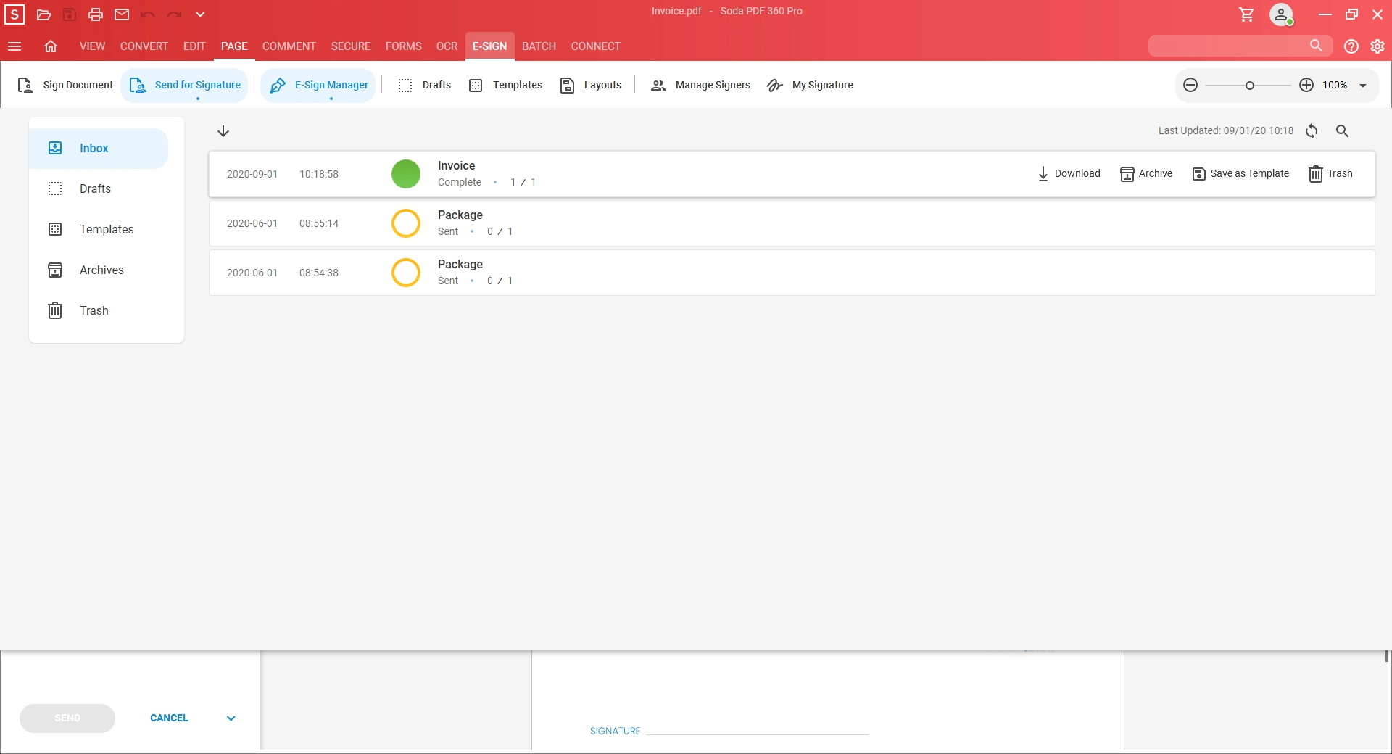Click Manage Signers in the ribbon
Viewport: 1392px width, 754px height.
point(700,86)
